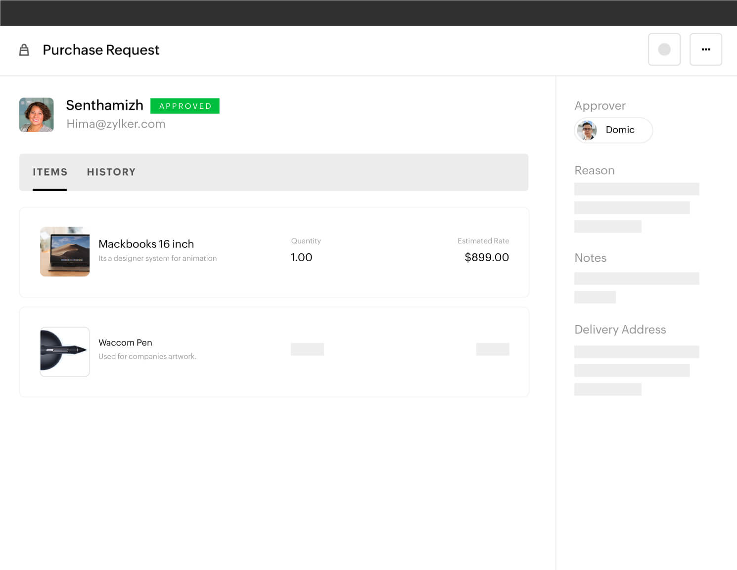Click the lock icon beside Purchase Request

coord(24,50)
